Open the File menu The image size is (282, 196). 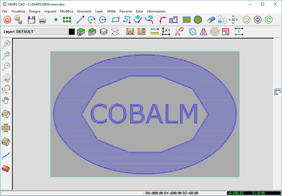[5, 11]
